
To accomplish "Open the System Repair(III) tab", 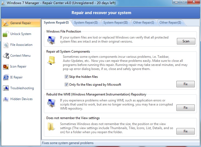I will tap(115, 23).
